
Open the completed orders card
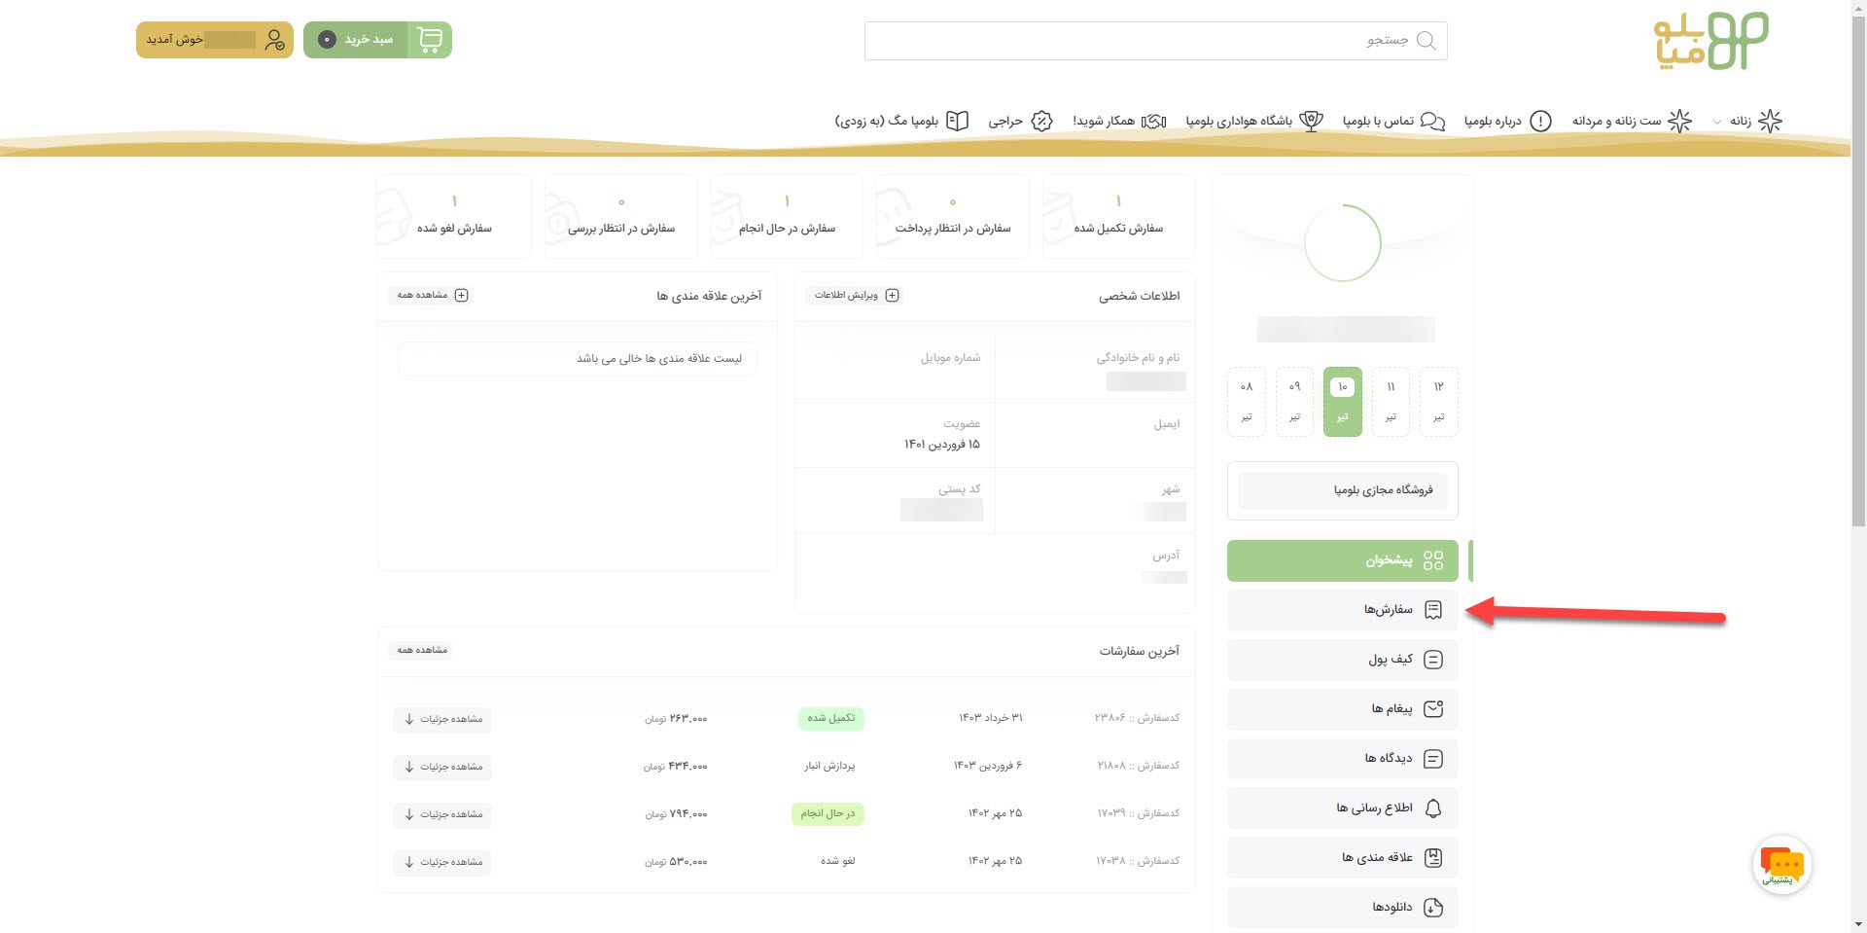pyautogui.click(x=1117, y=216)
